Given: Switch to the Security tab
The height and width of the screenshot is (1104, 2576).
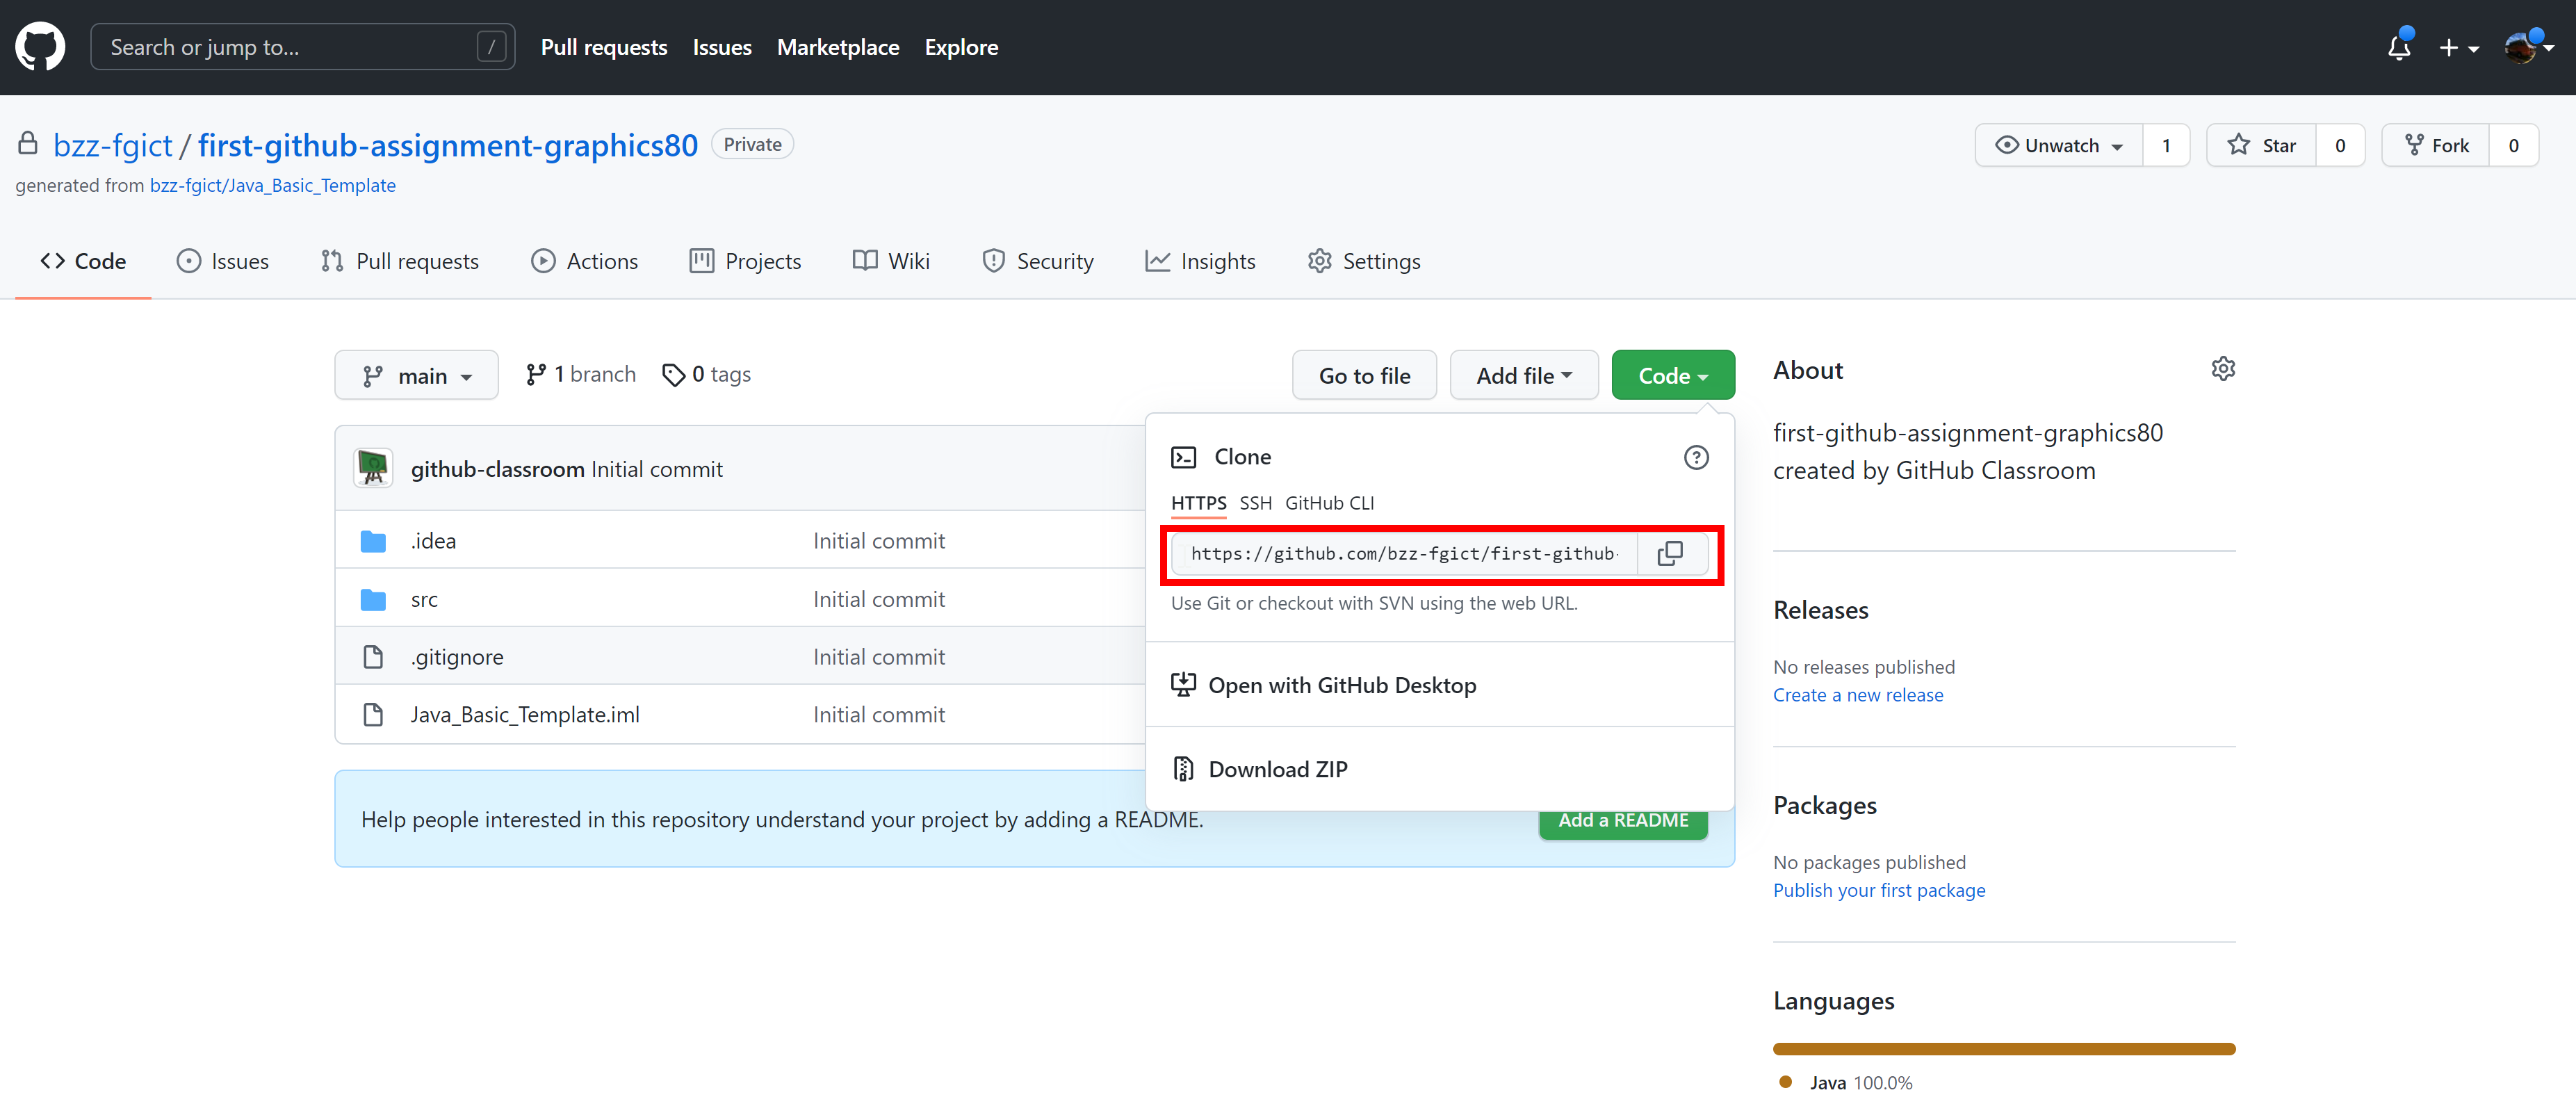Looking at the screenshot, I should 1037,261.
